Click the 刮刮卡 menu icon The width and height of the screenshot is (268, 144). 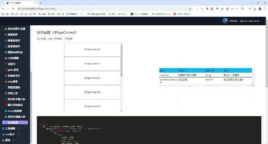pyautogui.click(x=6, y=64)
